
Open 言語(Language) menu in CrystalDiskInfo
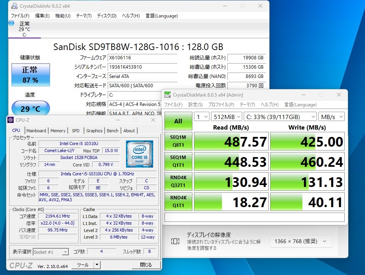coord(162,16)
